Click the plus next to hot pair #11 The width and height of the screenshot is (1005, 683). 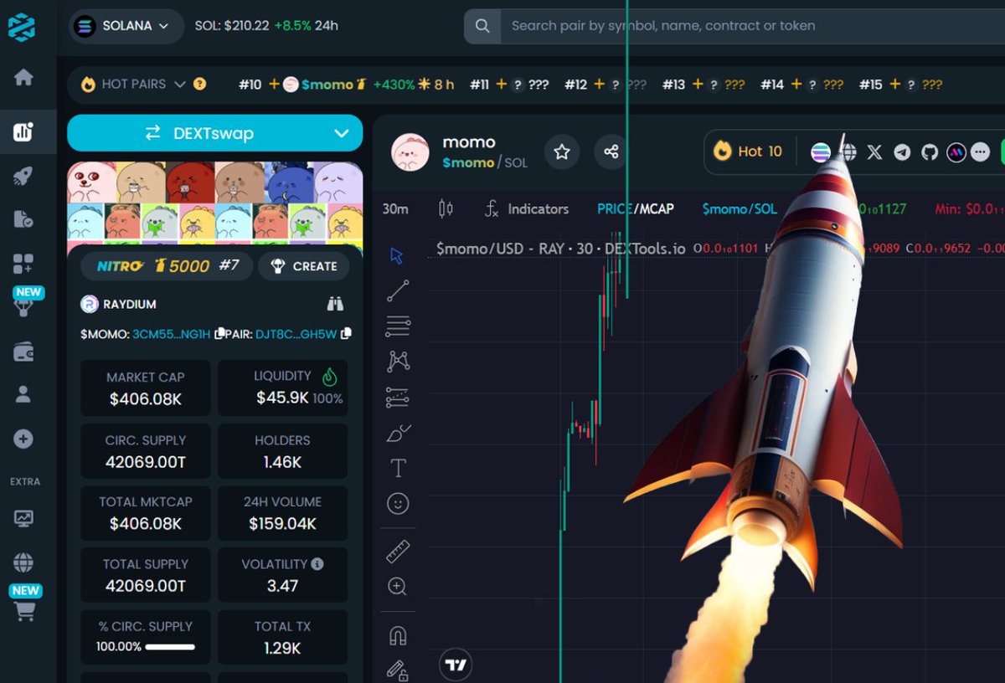[x=502, y=85]
